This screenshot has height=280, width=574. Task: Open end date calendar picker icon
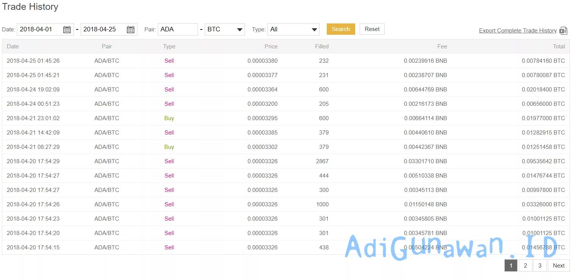(131, 29)
